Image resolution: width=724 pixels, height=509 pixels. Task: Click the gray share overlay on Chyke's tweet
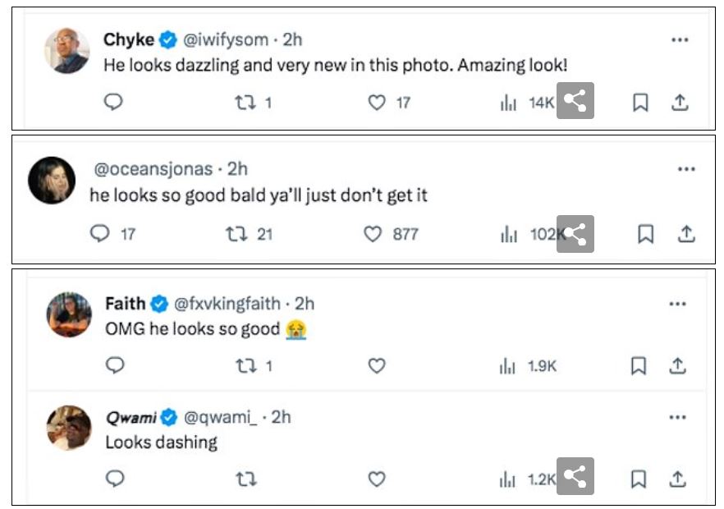[x=575, y=101]
